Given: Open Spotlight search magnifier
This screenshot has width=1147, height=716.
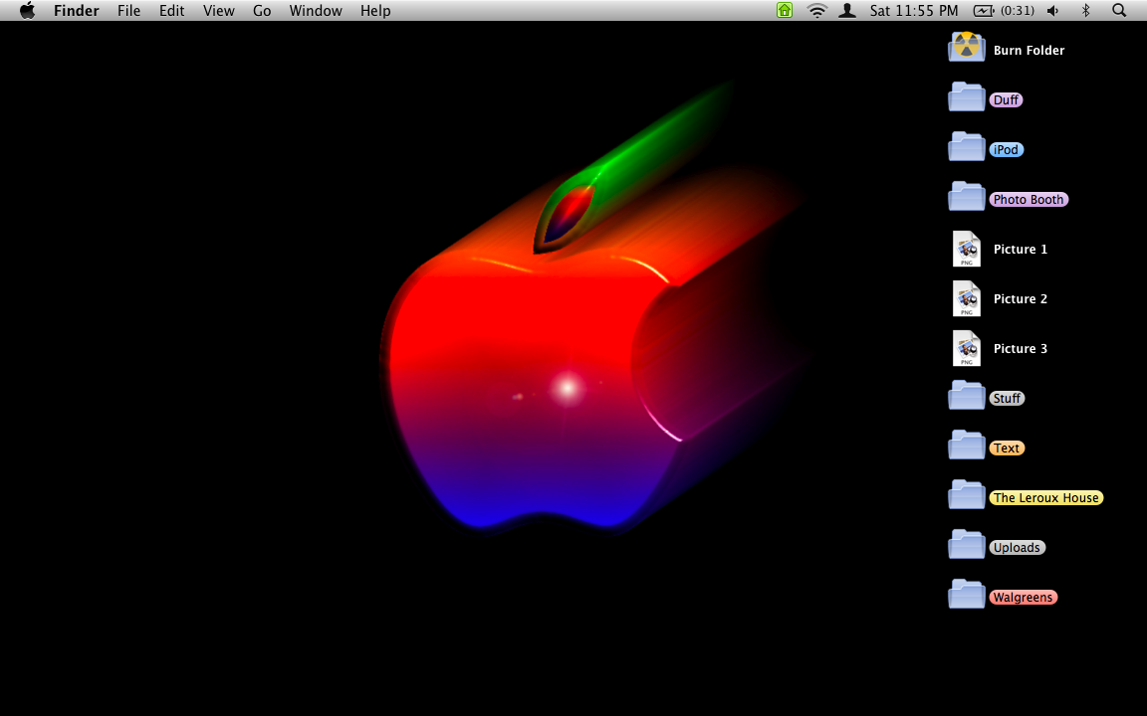Looking at the screenshot, I should click(x=1119, y=10).
